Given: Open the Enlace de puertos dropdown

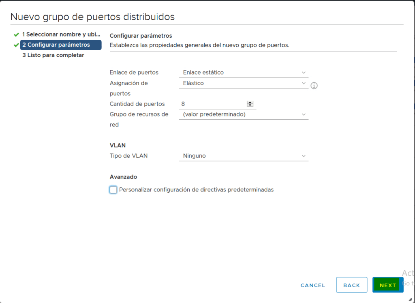Looking at the screenshot, I should [243, 72].
